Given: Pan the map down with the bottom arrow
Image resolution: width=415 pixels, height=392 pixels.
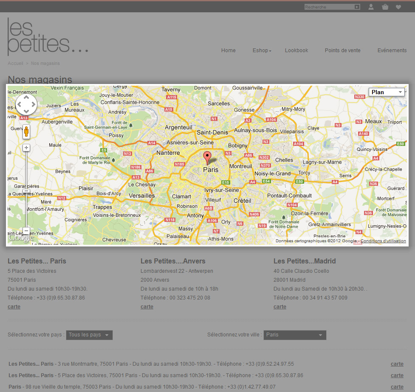Looking at the screenshot, I should tap(26, 111).
